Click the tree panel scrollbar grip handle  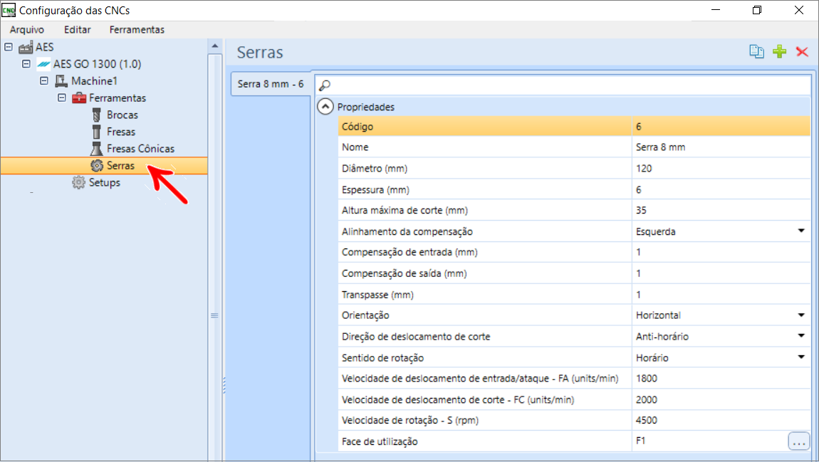click(x=214, y=315)
